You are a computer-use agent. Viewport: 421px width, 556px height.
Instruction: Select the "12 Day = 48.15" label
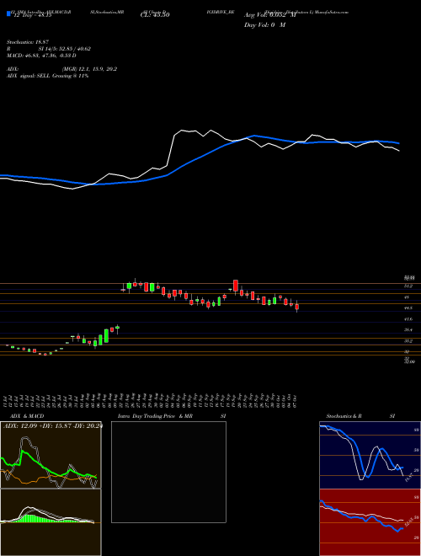click(32, 15)
